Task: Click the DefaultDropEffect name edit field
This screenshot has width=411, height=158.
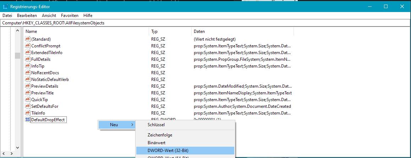Action: [x=49, y=120]
